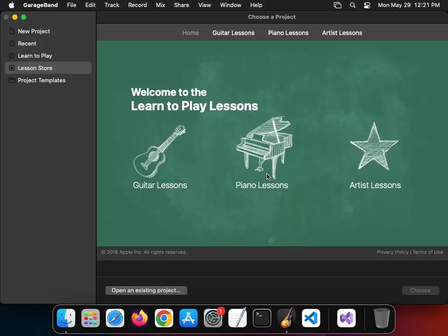Open the Help menu
Viewport: 448px width, 336px height.
coord(256,5)
